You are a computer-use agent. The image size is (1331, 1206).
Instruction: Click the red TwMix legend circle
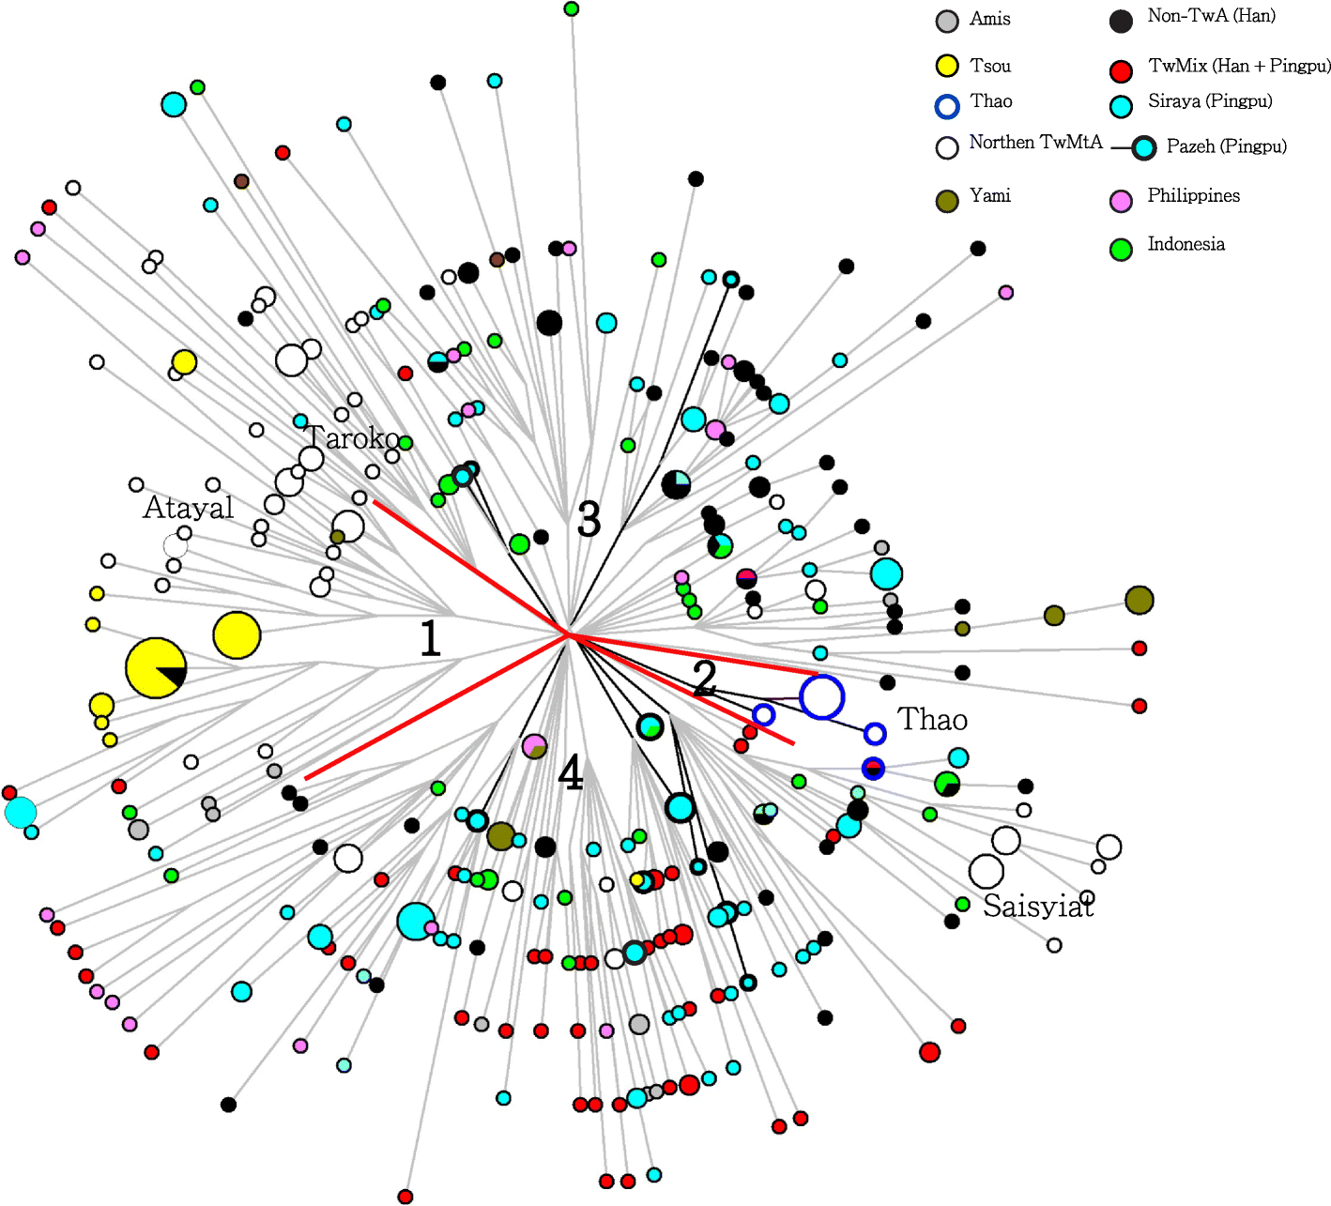[1121, 70]
